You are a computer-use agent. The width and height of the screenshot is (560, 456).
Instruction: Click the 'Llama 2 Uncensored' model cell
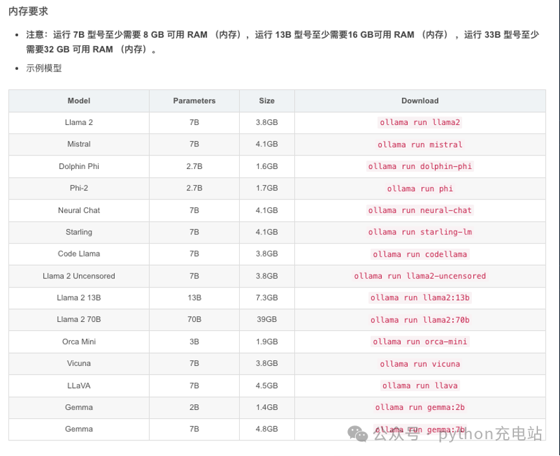(79, 276)
